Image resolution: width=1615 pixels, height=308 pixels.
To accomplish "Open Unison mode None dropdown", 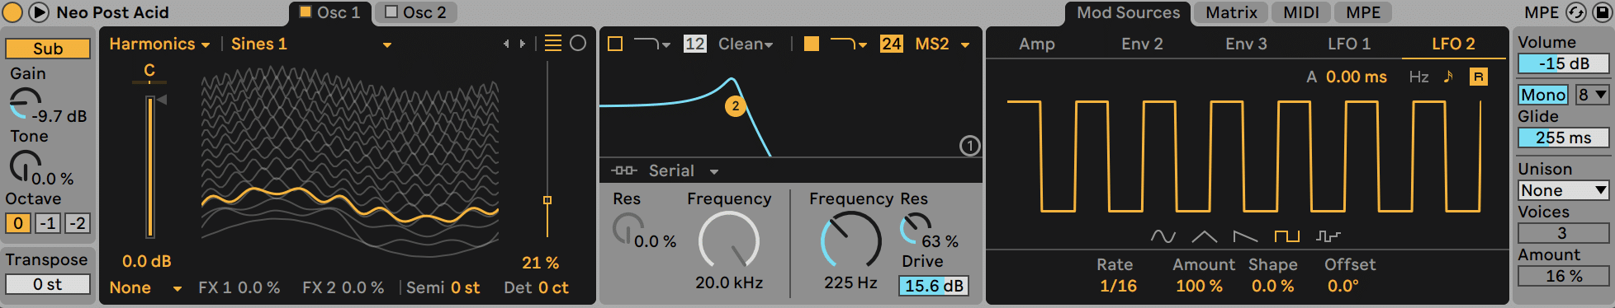I will [x=1564, y=190].
